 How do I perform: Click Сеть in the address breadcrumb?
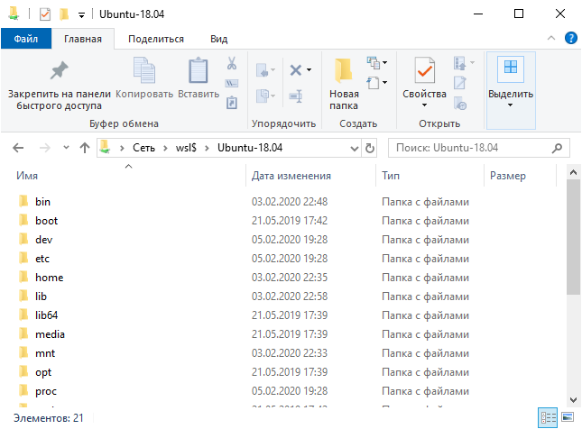143,148
